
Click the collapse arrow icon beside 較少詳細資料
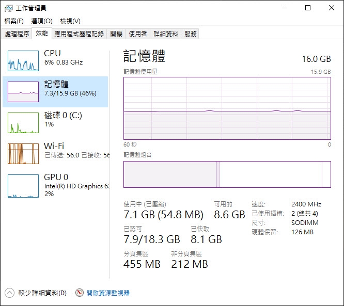(x=9, y=293)
